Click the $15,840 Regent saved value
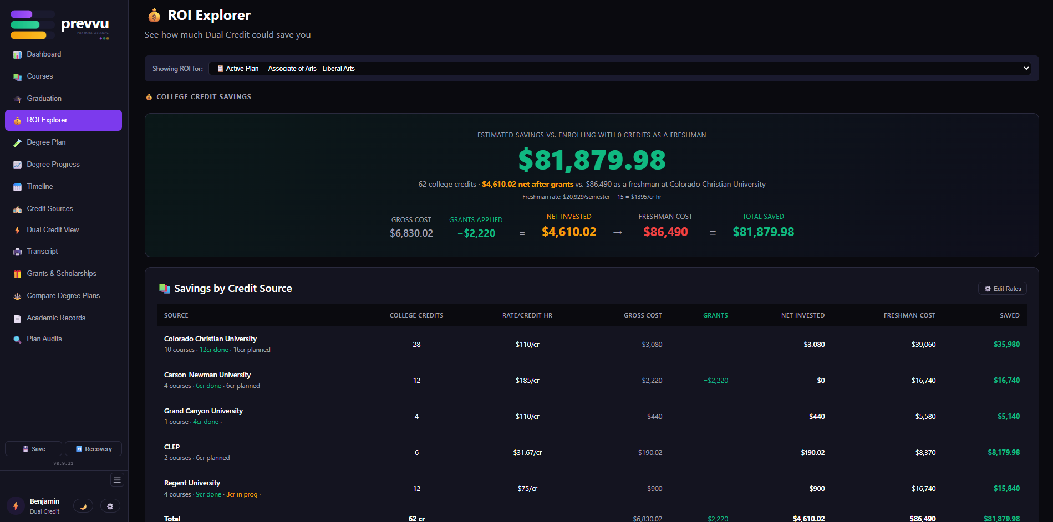The image size is (1053, 522). (1006, 489)
